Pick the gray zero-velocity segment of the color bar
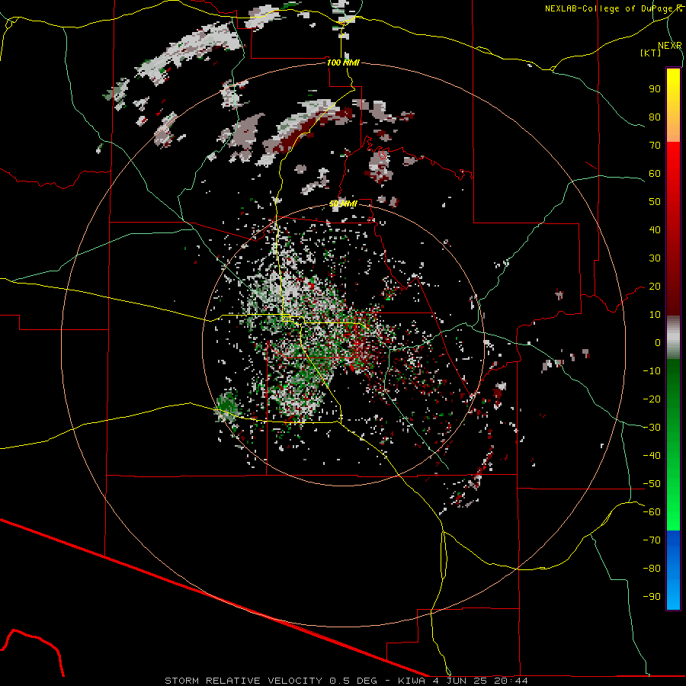 [673, 338]
